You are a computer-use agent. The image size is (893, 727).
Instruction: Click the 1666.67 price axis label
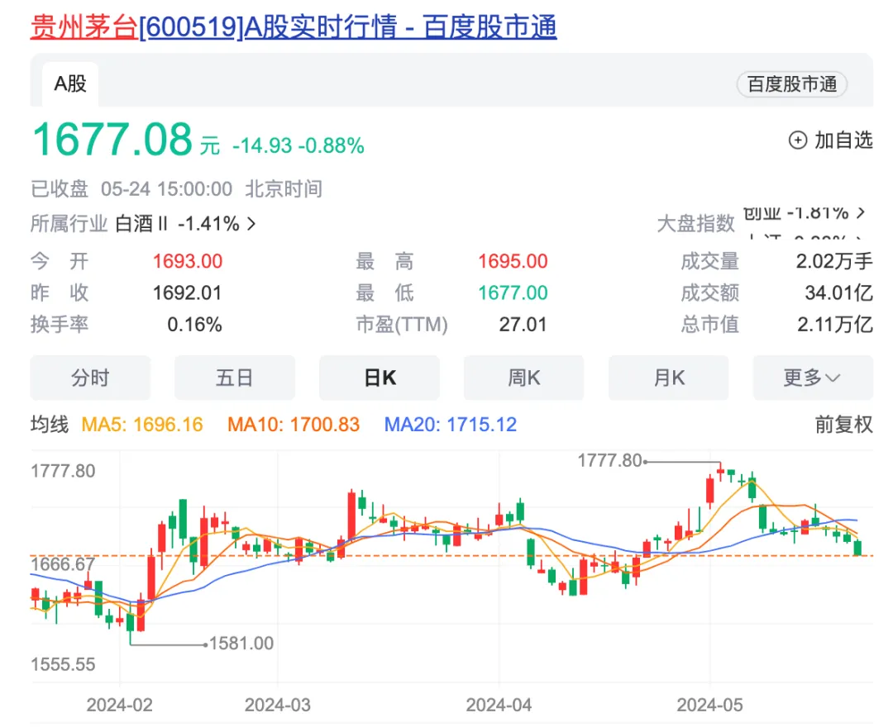click(x=63, y=564)
